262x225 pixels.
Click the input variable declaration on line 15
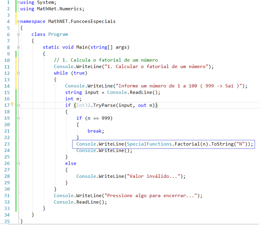tap(92, 92)
